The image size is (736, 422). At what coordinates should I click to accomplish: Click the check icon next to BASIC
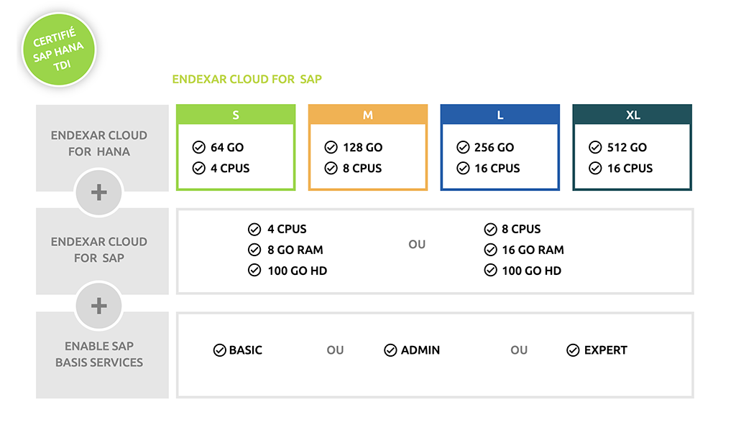coord(220,350)
